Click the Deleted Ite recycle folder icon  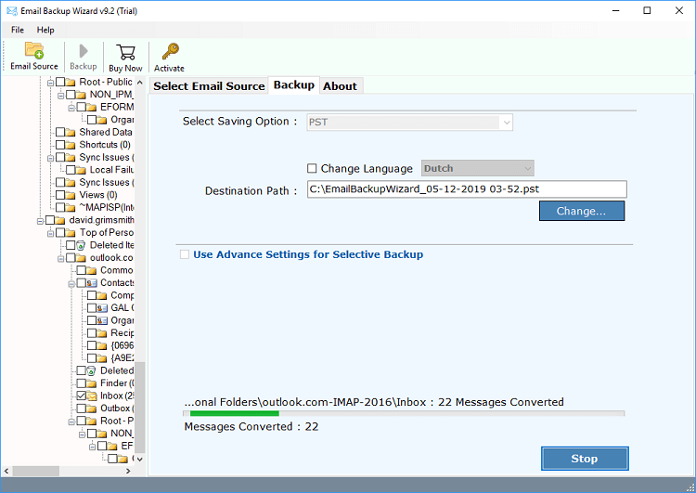pos(81,245)
